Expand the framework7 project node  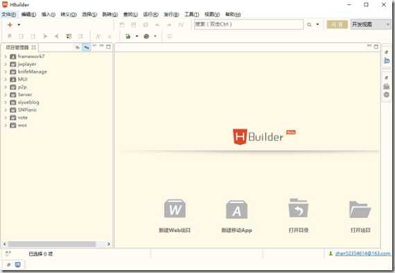click(x=6, y=56)
